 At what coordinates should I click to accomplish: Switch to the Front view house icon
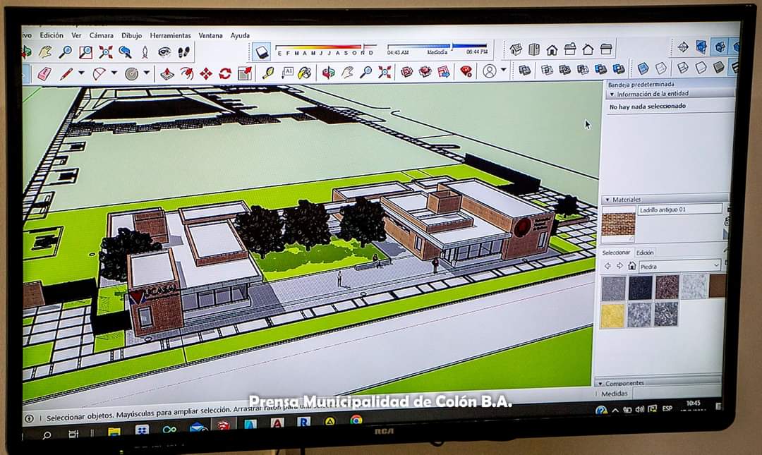(552, 49)
